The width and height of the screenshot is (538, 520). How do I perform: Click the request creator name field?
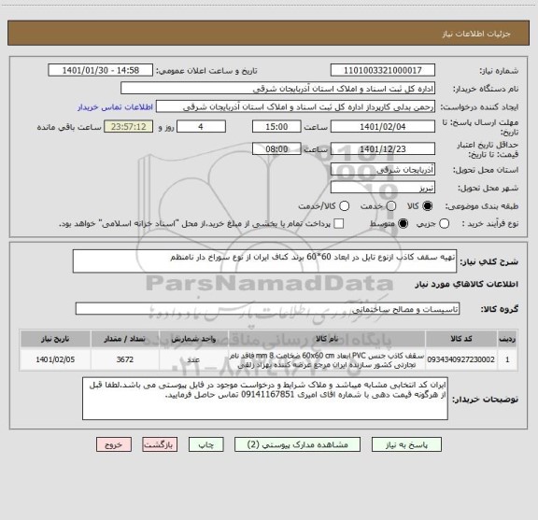pyautogui.click(x=295, y=106)
